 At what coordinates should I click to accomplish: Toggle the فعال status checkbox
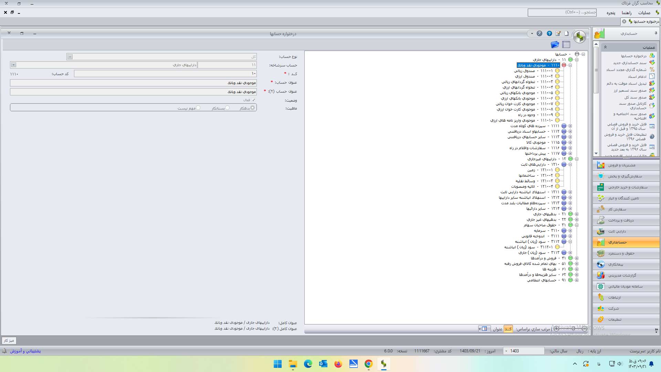[254, 100]
